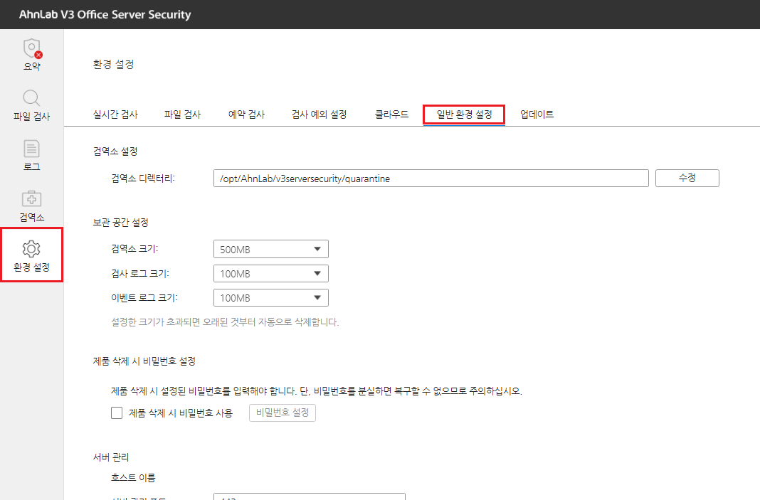This screenshot has height=500, width=760.
Task: Expand the 검사 로그 크기 dropdown
Action: point(271,273)
